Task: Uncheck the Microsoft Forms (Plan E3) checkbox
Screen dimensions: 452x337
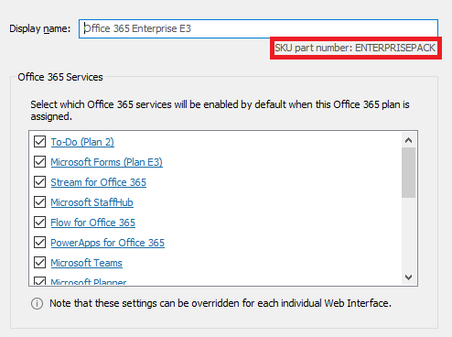Action: (x=39, y=162)
